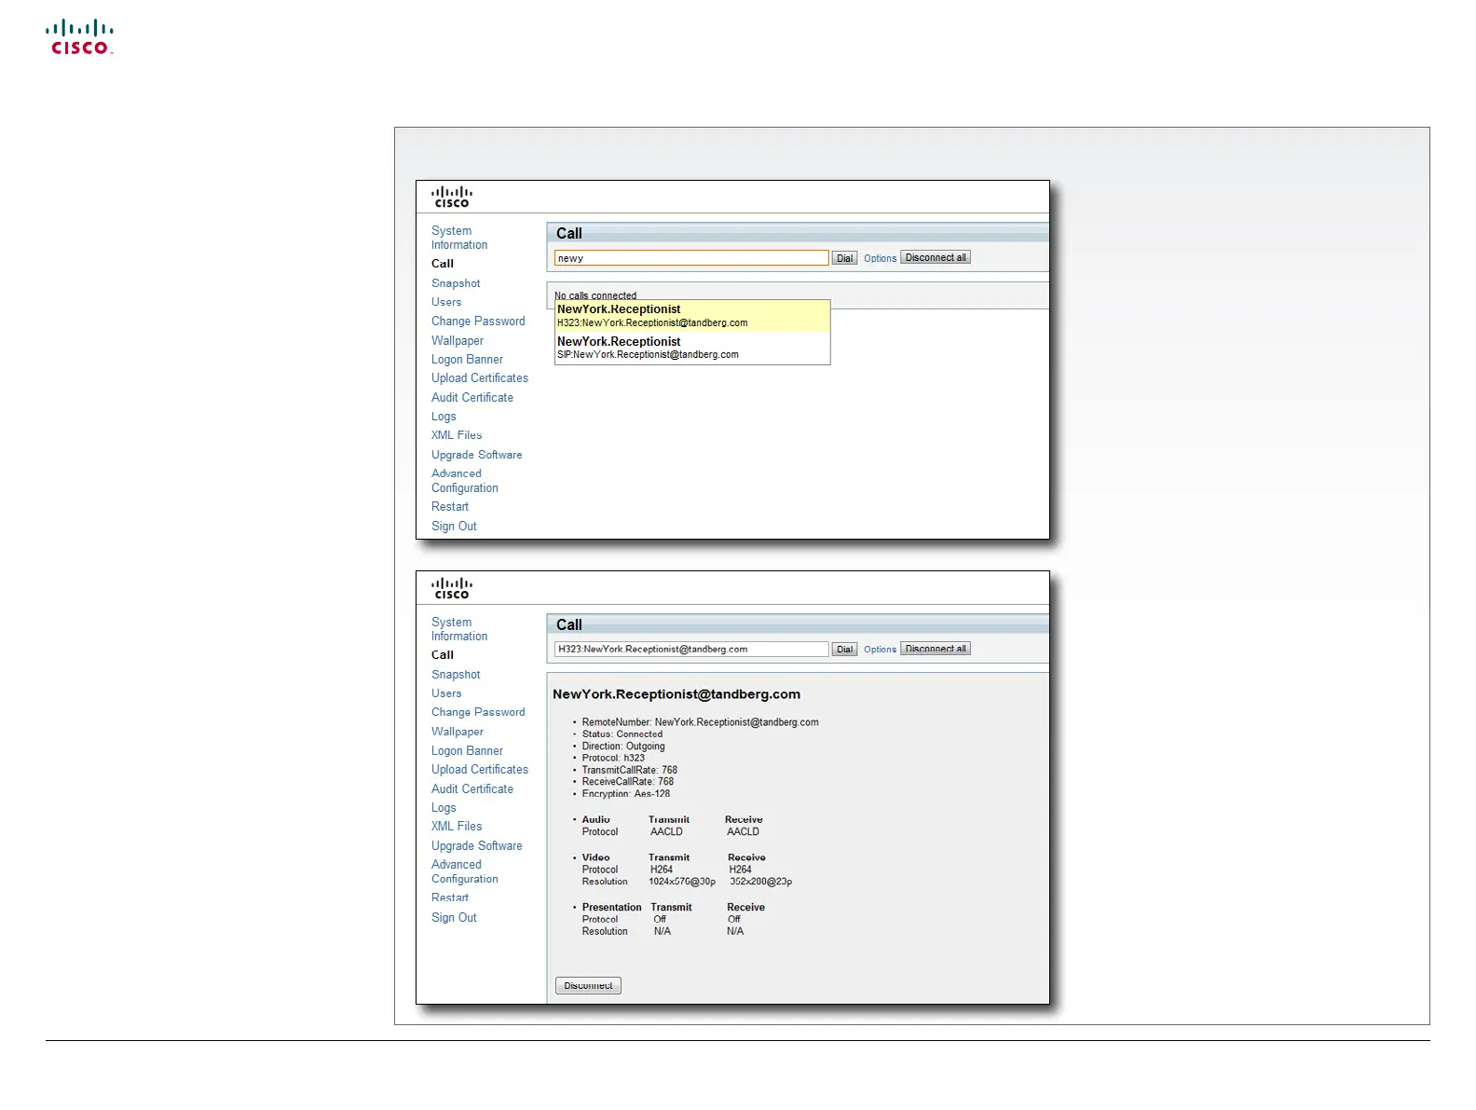Select SIP:NewYork.Receptionist suggestion
The width and height of the screenshot is (1476, 1110).
click(x=692, y=348)
